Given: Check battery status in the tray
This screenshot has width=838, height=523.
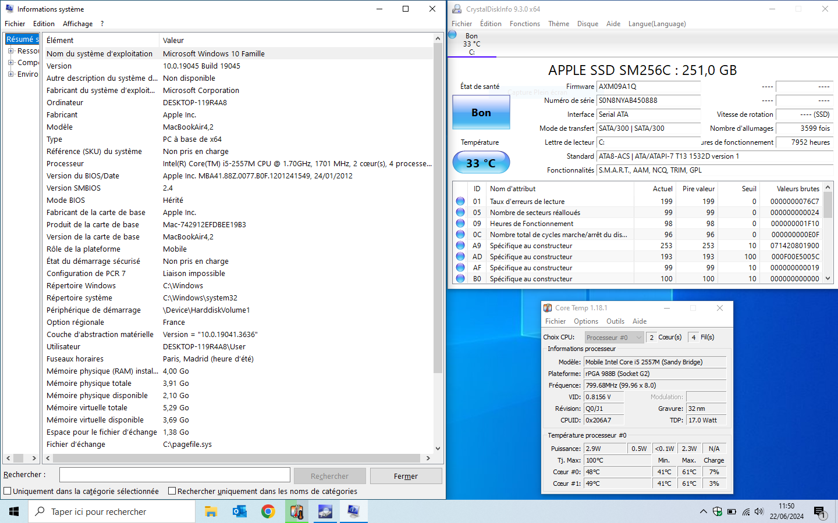Looking at the screenshot, I should coord(732,512).
